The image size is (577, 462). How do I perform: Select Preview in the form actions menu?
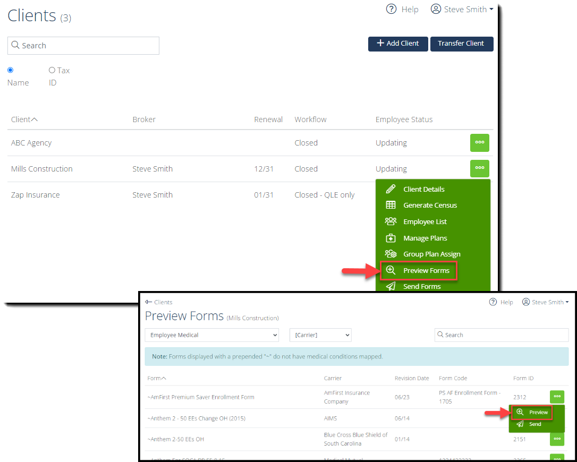(x=532, y=412)
